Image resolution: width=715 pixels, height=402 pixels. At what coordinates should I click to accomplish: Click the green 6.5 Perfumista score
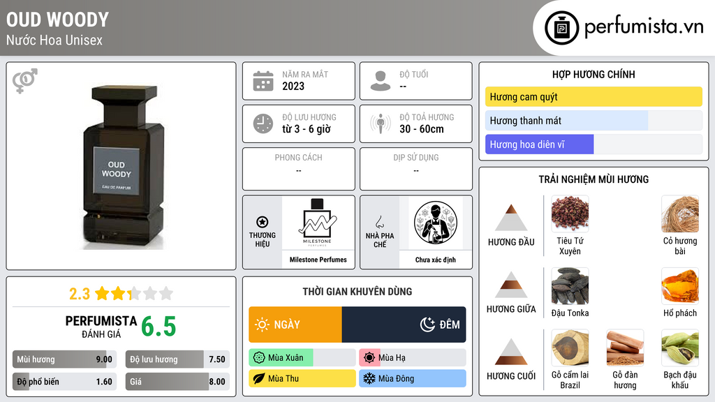pyautogui.click(x=159, y=327)
